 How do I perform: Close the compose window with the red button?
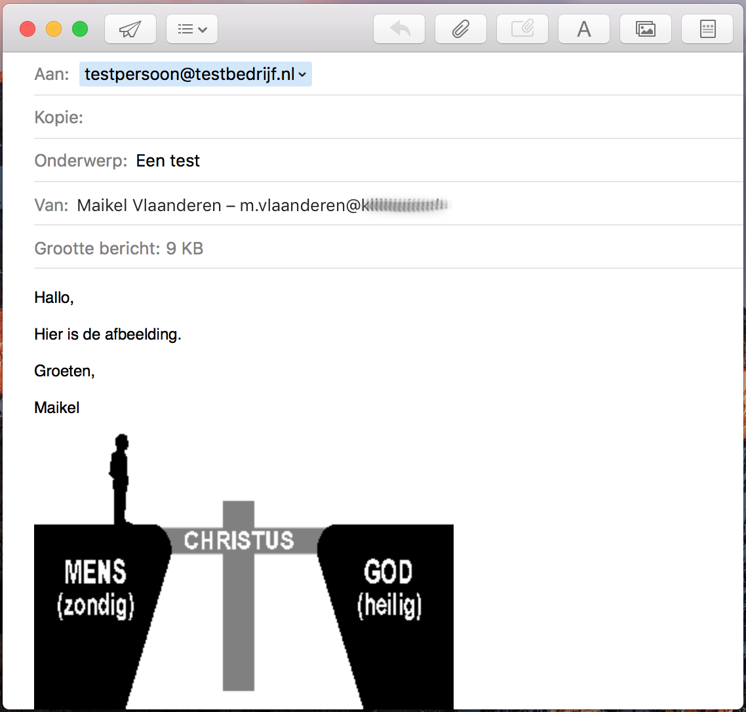(x=28, y=29)
